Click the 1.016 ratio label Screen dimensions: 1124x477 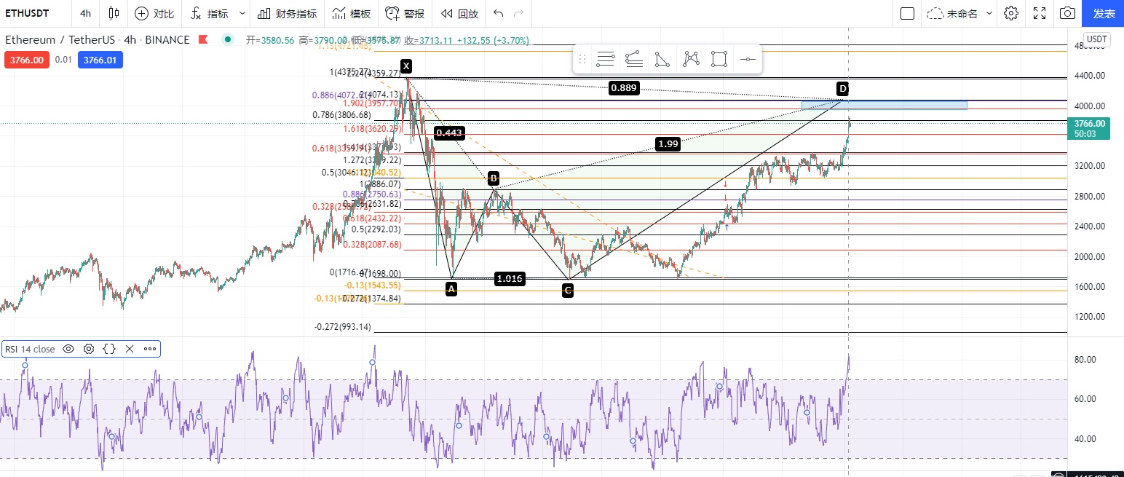510,278
